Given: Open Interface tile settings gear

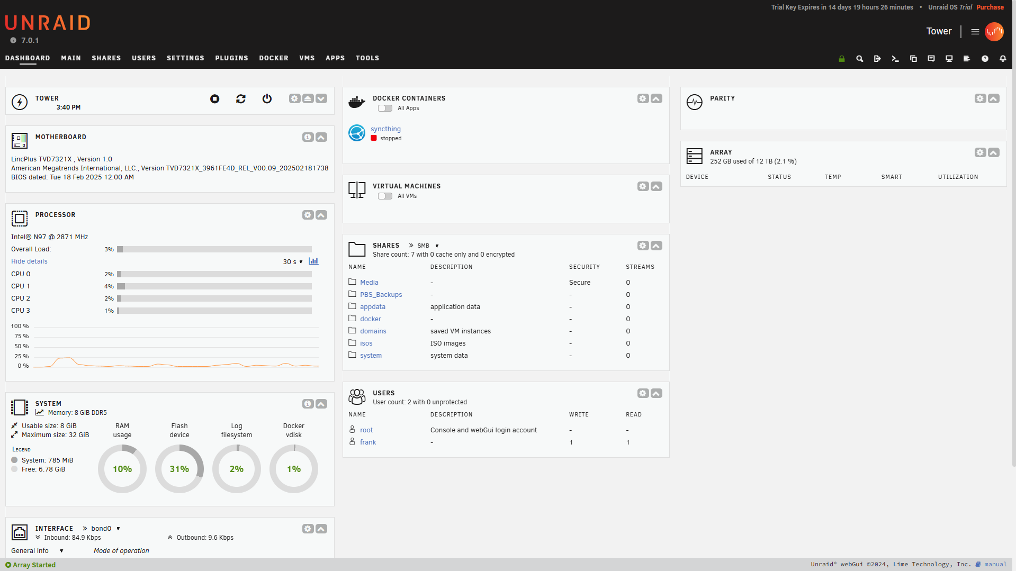Looking at the screenshot, I should click(x=308, y=529).
